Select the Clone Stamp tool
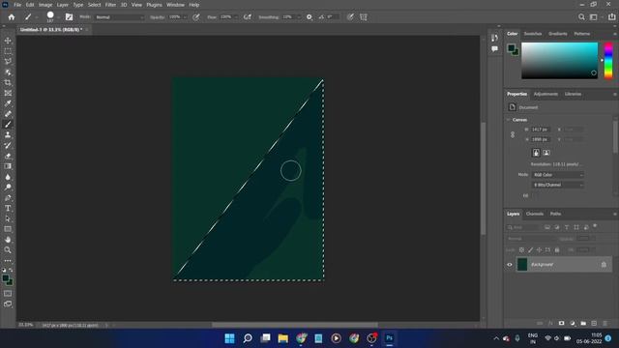Image resolution: width=619 pixels, height=348 pixels. 8,135
